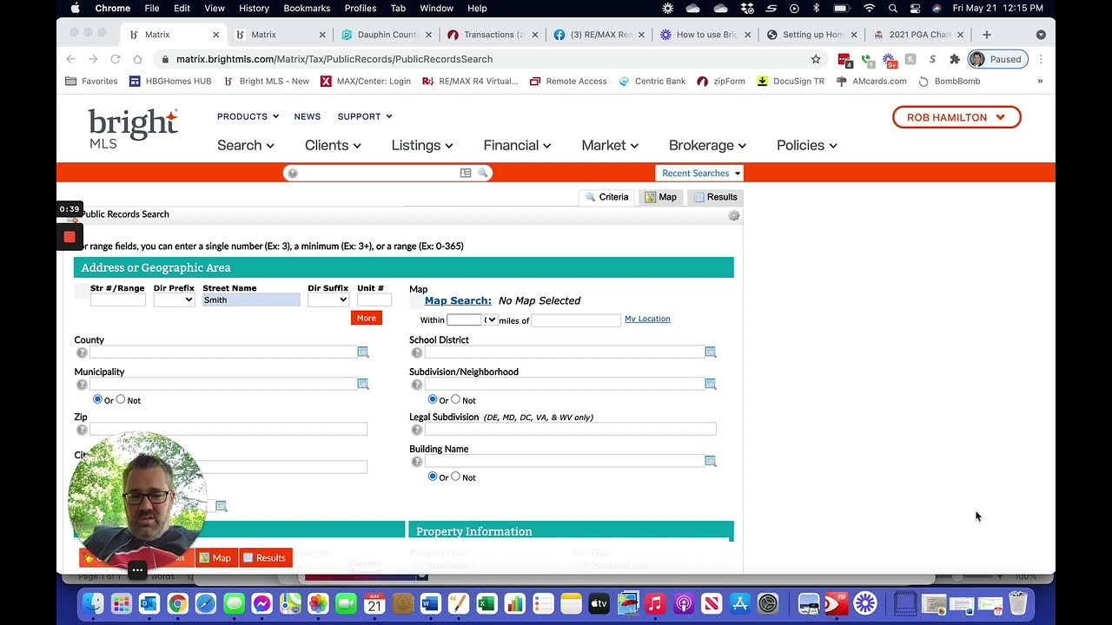Viewport: 1112px width, 625px height.
Task: Click the help icon beside Building Name field
Action: [x=417, y=462]
